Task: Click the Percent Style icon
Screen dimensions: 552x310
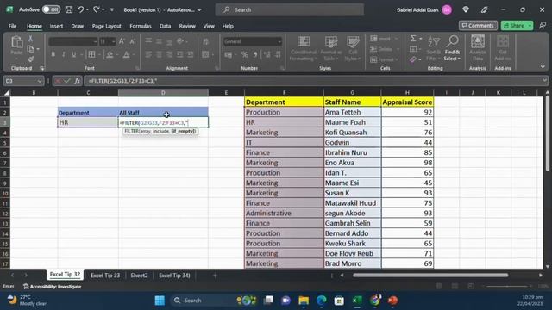Action: click(244, 54)
